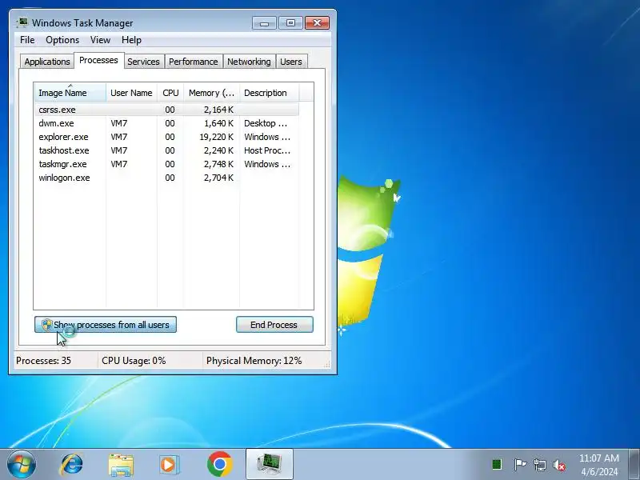Click the Show desktop strip

click(x=634, y=464)
